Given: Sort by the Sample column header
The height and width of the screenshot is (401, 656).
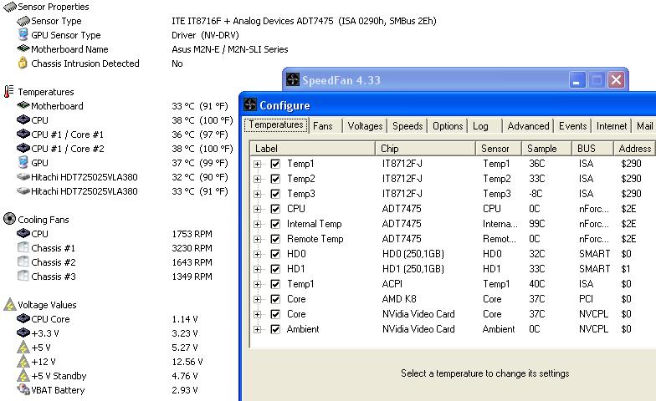Looking at the screenshot, I should tap(546, 149).
